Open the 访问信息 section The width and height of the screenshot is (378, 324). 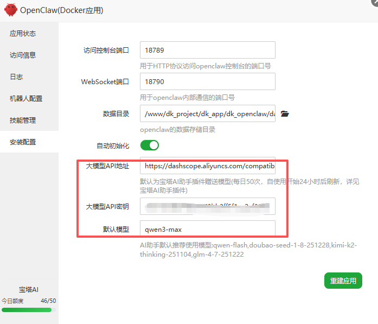(23, 55)
